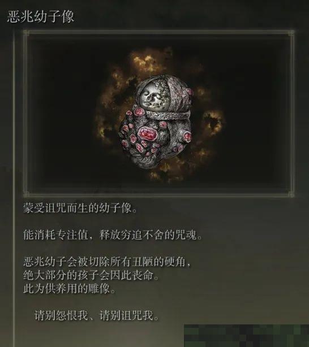
Task: Click the text 恶兆幼子会被切除所有丑陋的硬角
Action: coord(107,262)
